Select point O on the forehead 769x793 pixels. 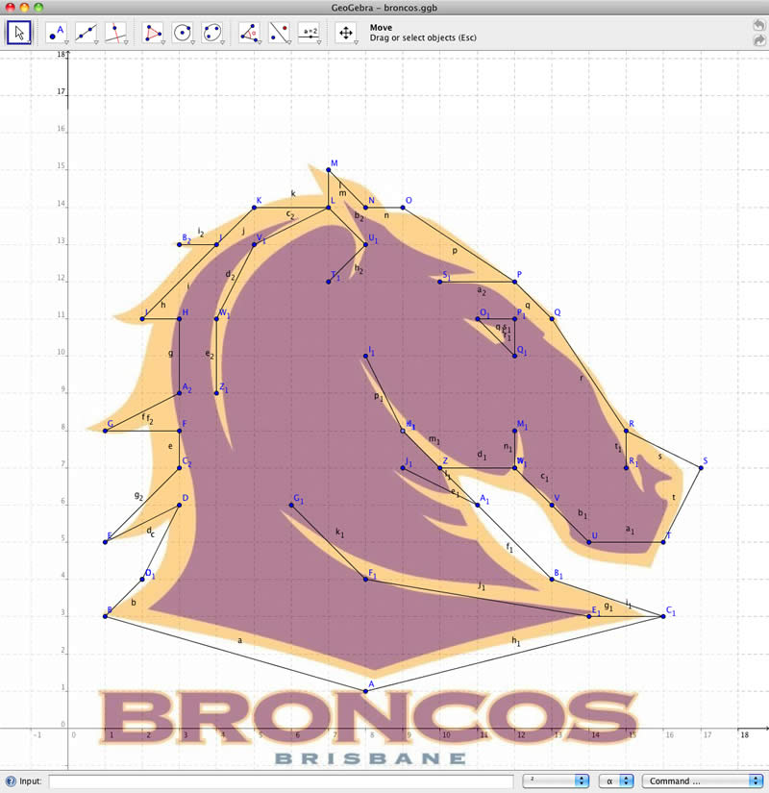pos(403,208)
